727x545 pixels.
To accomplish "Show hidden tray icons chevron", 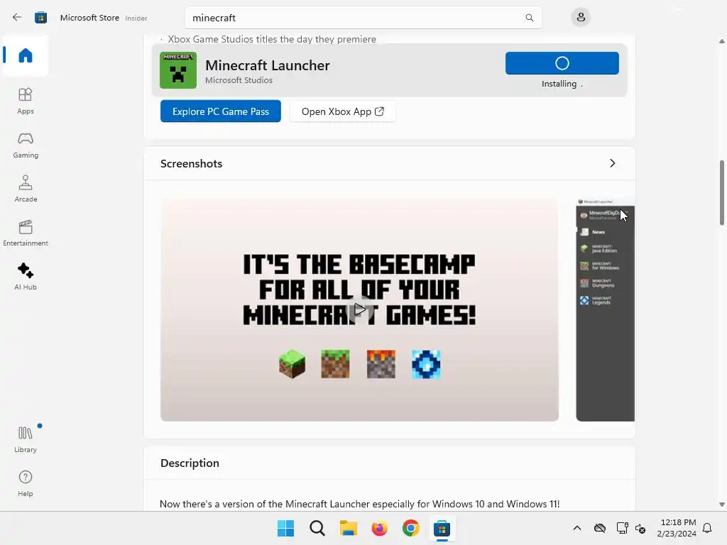I will pos(577,528).
